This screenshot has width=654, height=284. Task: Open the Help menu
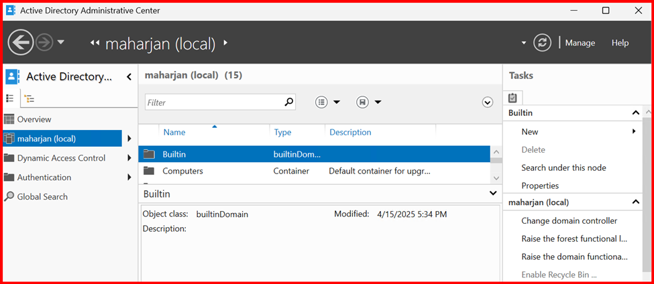pos(620,43)
